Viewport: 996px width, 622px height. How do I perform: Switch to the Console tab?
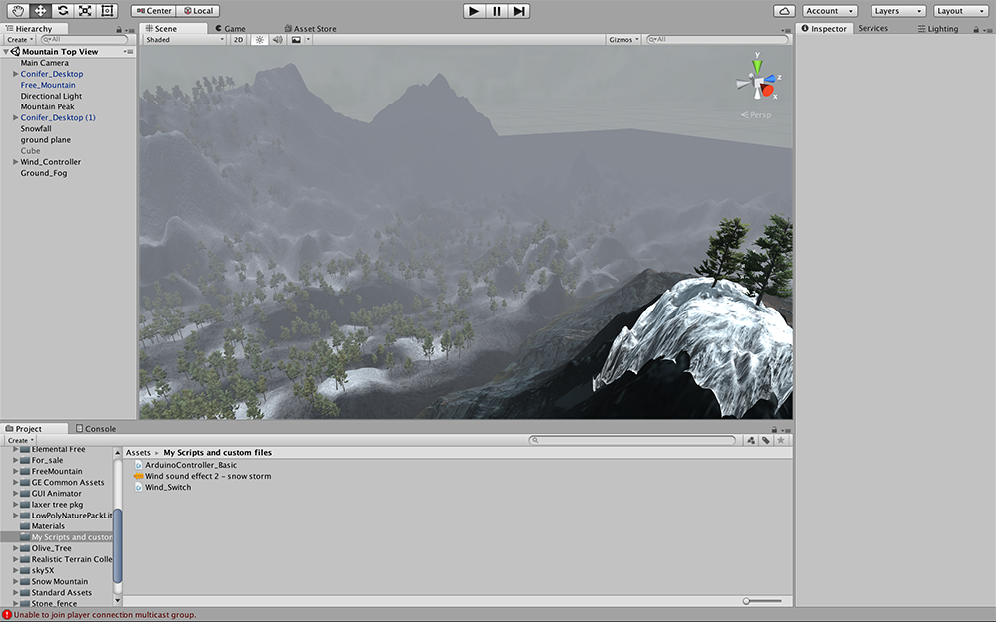(96, 428)
